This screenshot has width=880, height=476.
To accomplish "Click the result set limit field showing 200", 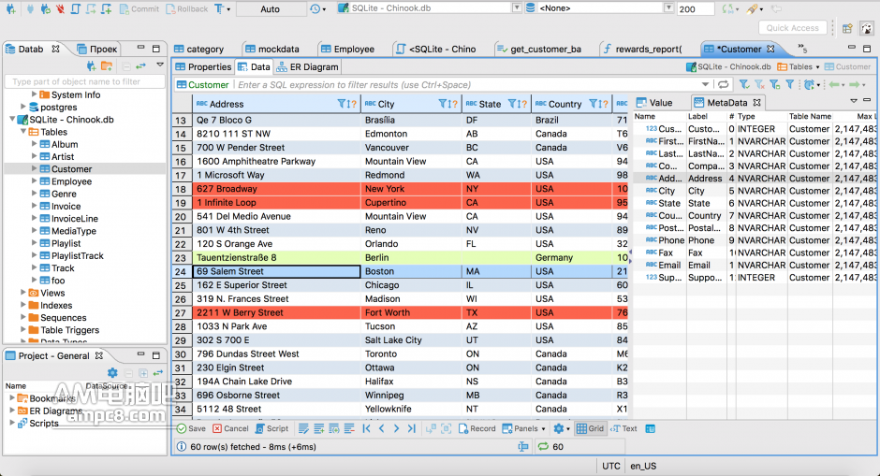I will pos(695,9).
